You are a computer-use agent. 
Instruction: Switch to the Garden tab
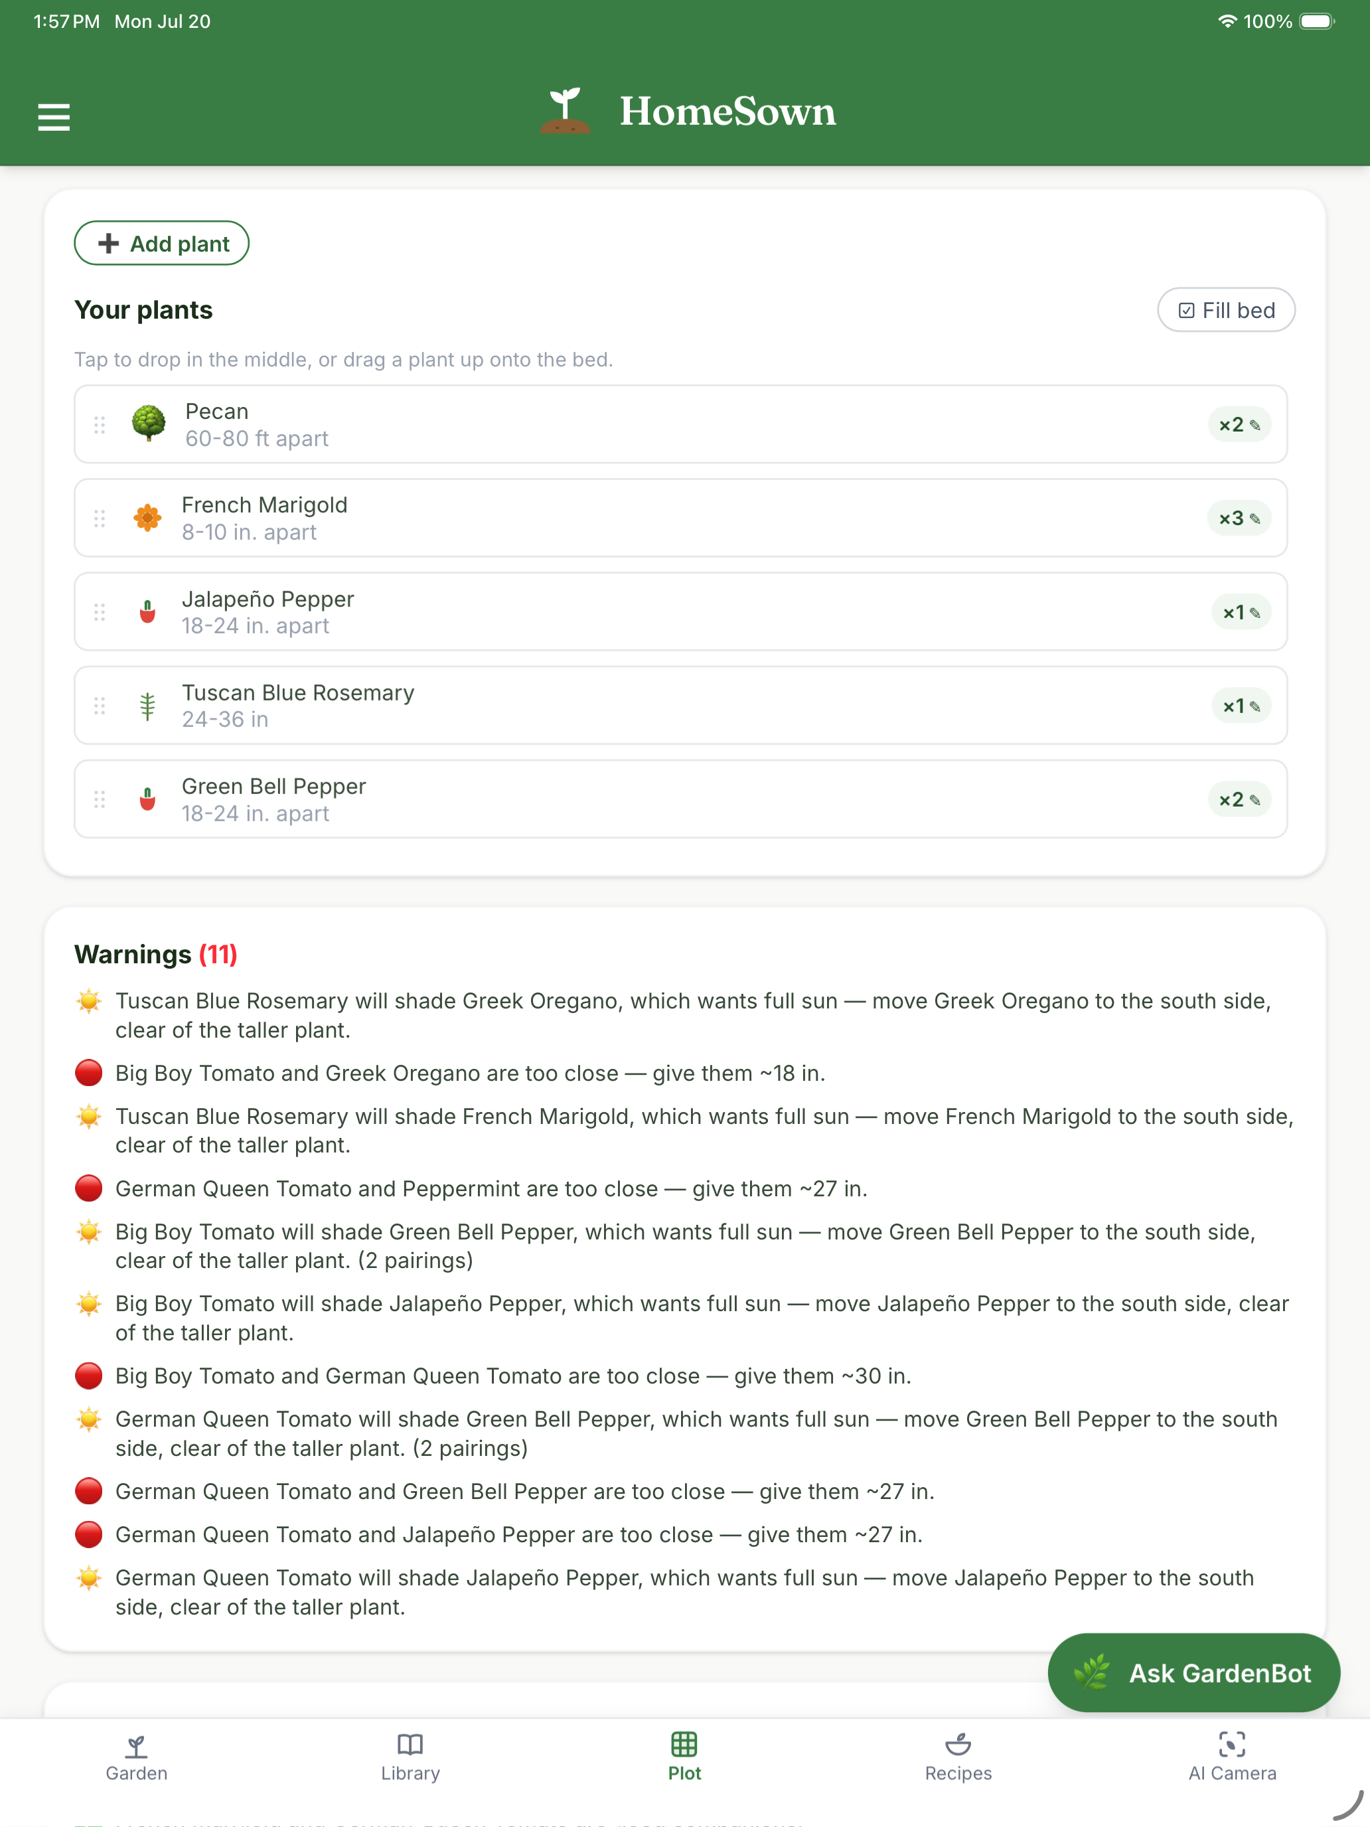coord(136,1757)
